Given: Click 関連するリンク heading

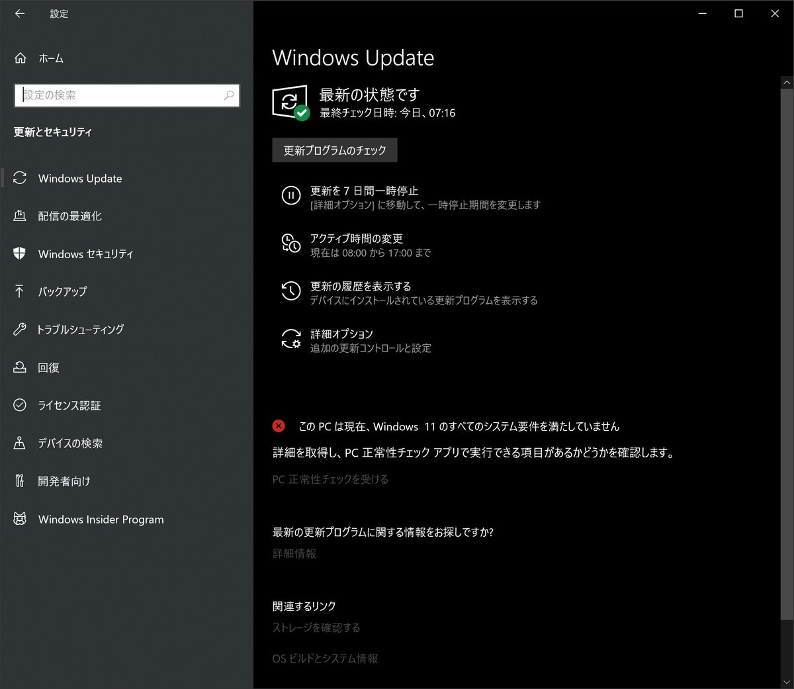Looking at the screenshot, I should (304, 606).
